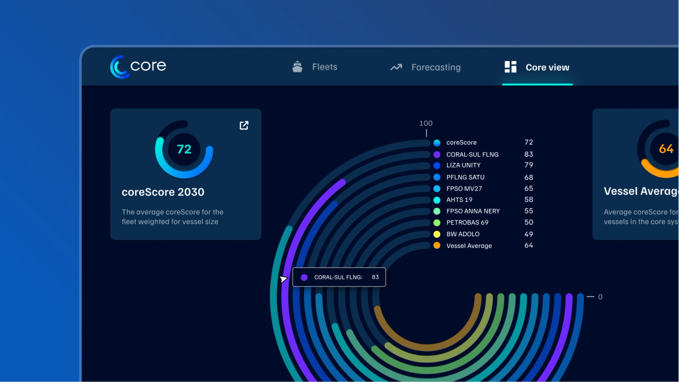This screenshot has width=679, height=382.
Task: Click the legend value 49
Action: (x=528, y=234)
